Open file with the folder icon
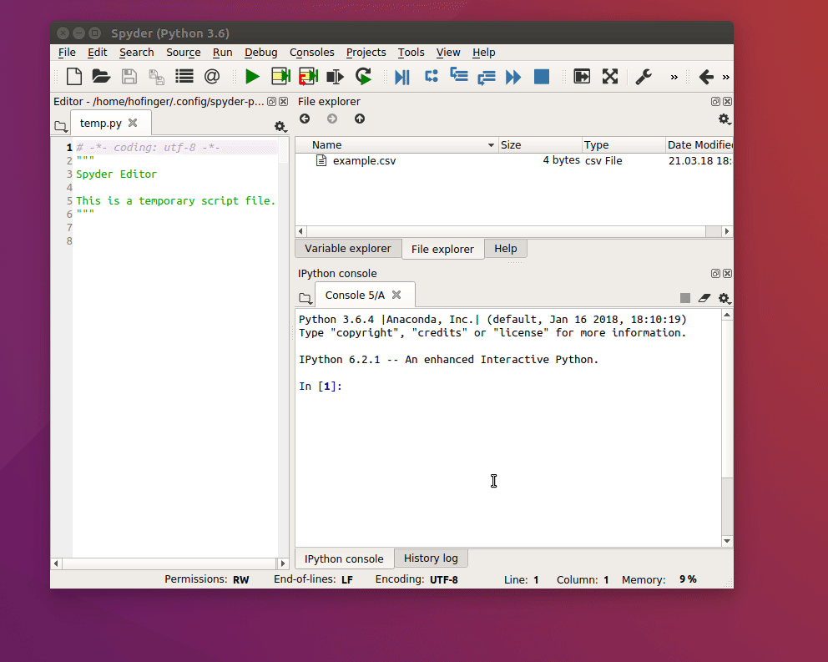Screen dimensions: 828x662 101,77
